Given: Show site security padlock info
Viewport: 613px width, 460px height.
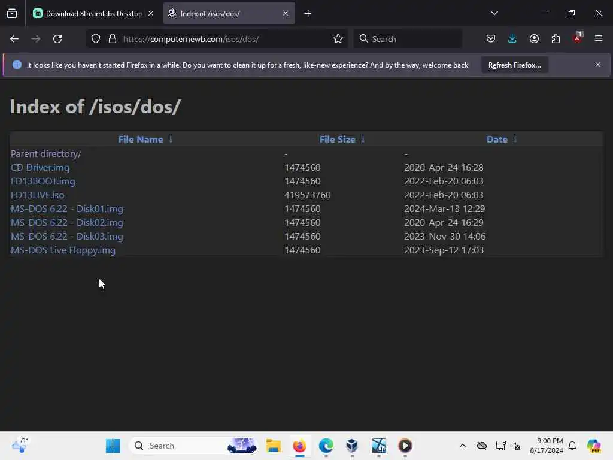Looking at the screenshot, I should [x=113, y=39].
